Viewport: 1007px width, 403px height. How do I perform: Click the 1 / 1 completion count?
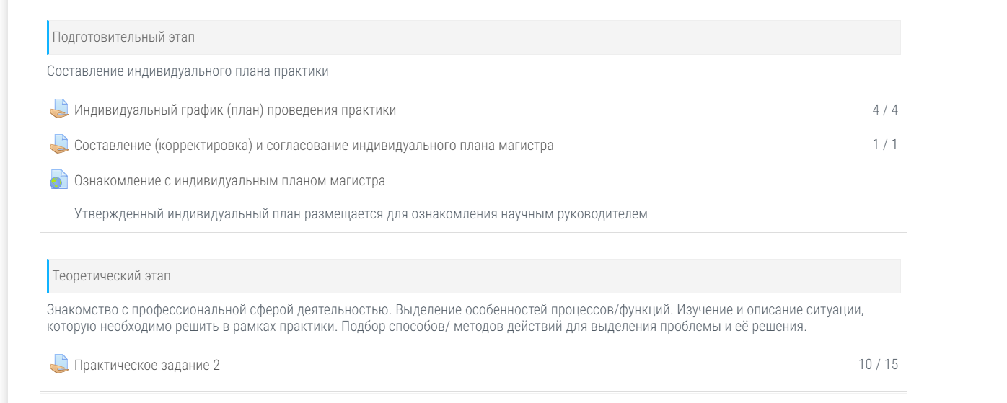point(885,145)
